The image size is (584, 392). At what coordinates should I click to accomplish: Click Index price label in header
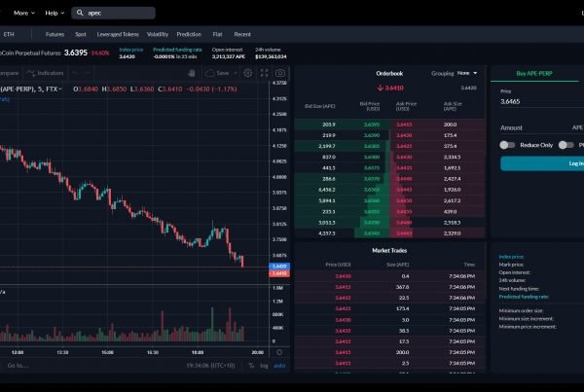click(130, 50)
